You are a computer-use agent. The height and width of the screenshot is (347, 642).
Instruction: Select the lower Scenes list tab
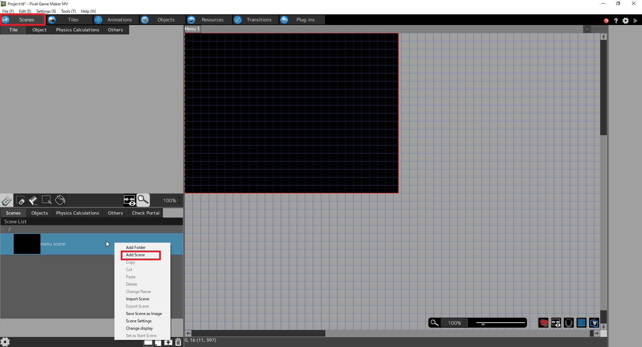tap(13, 213)
